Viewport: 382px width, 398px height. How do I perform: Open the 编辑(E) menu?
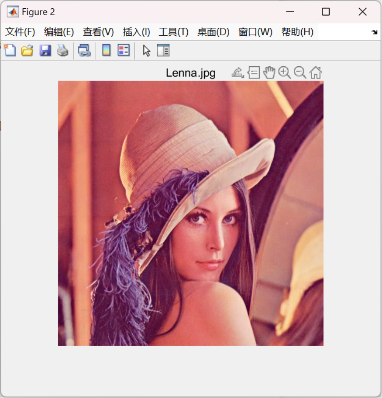[59, 32]
